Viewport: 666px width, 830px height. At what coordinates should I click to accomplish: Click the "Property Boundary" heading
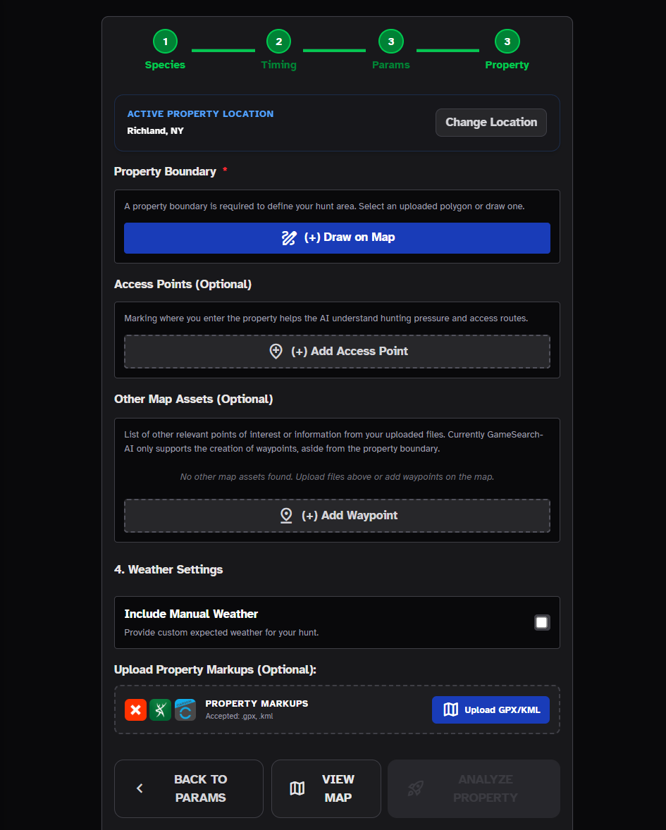coord(165,171)
